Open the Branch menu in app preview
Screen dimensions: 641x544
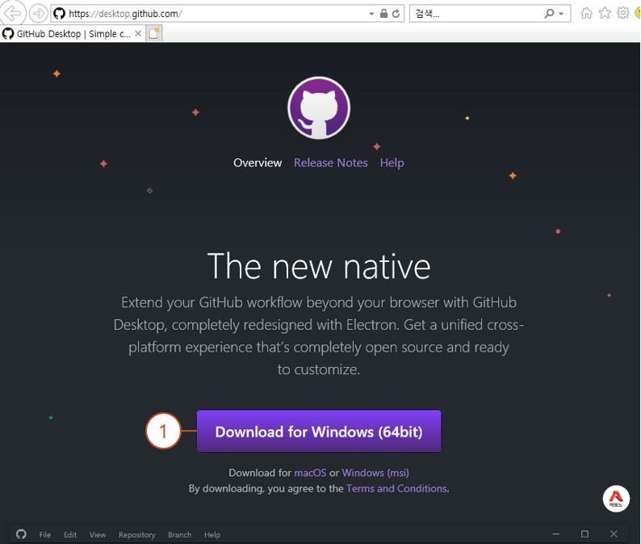[x=179, y=534]
